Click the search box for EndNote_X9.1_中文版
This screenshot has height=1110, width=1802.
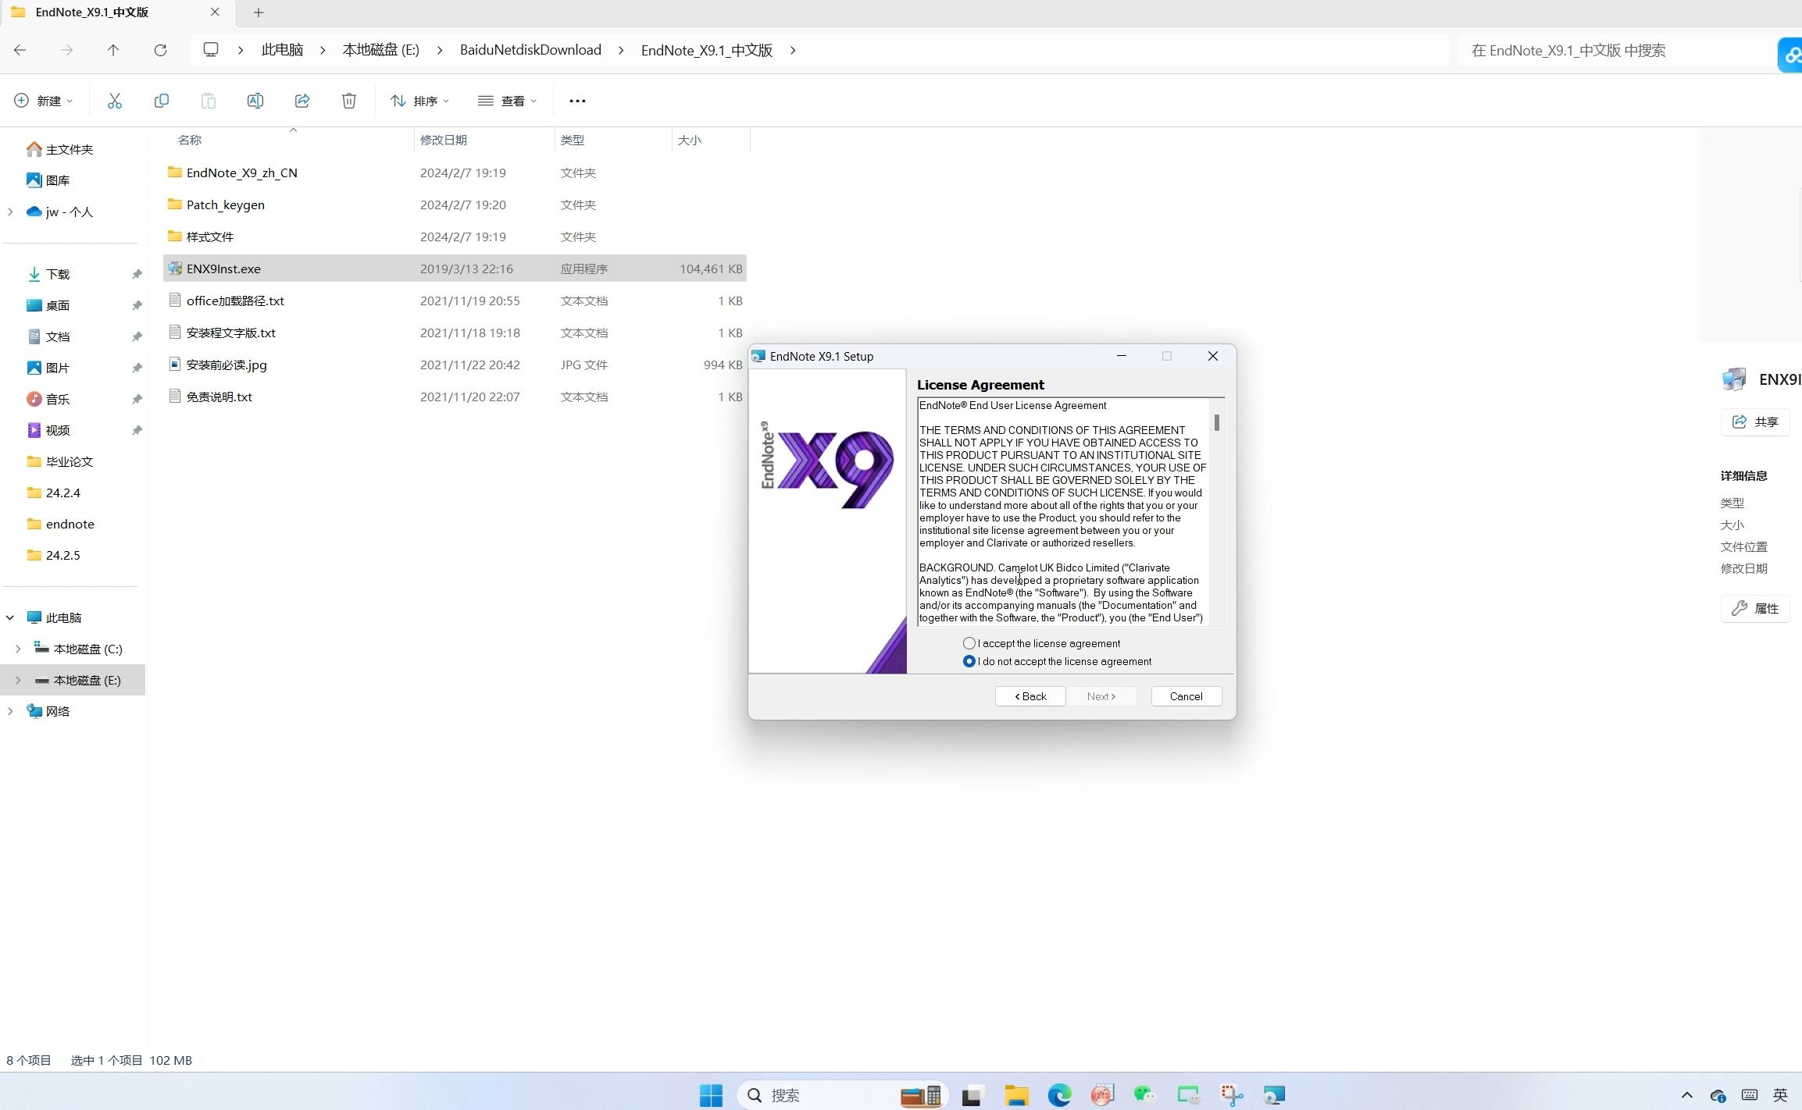tap(1613, 51)
